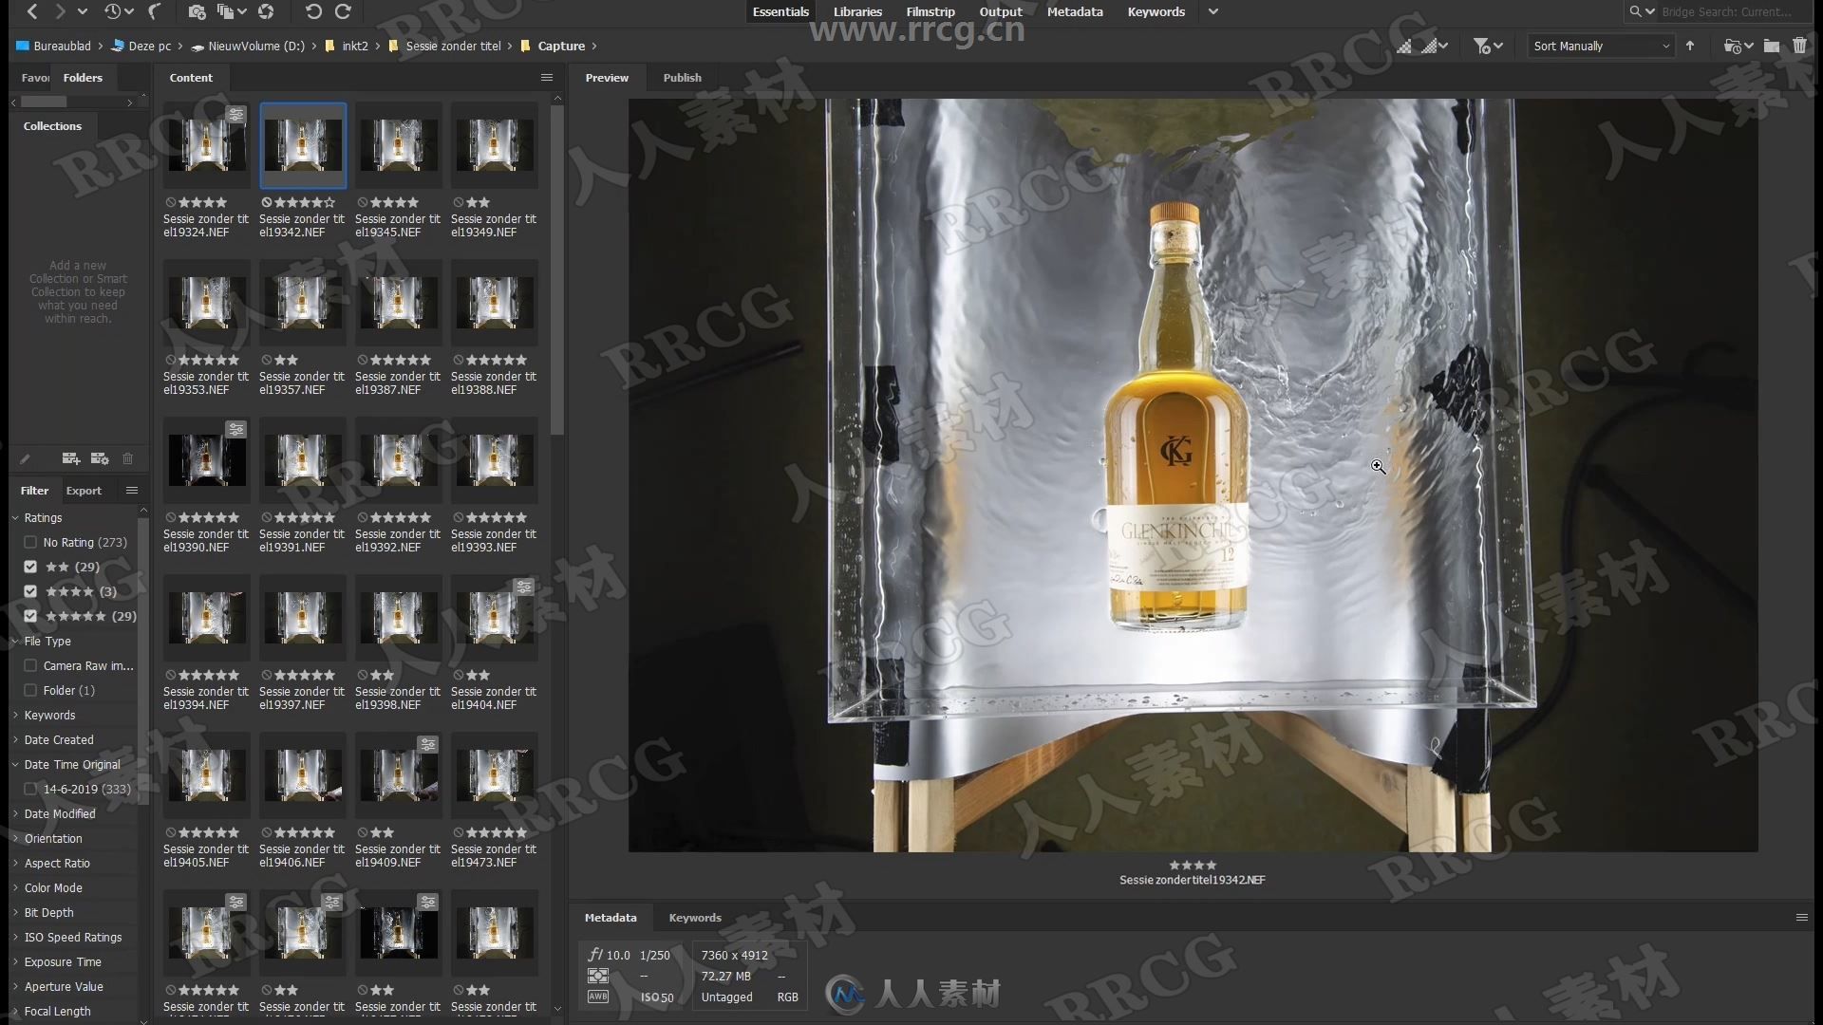Go back with the left arrow button

(32, 11)
